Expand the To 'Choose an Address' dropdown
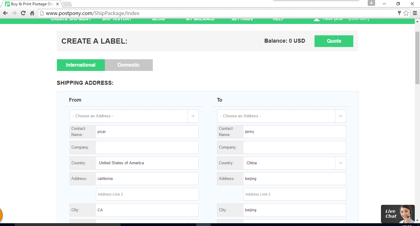The height and width of the screenshot is (226, 420). click(340, 116)
